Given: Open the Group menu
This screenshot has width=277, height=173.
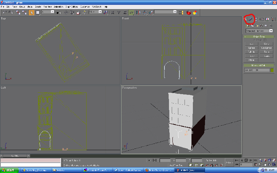Looking at the screenshot, I should coord(22,7).
